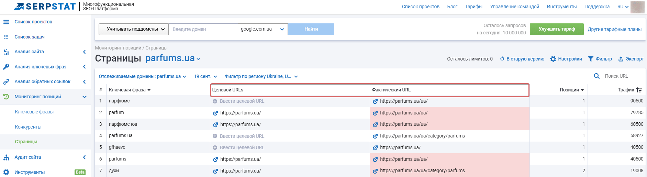Screen dimensions: 647x177
Task: Click the Фактический URL column header
Action: (x=391, y=90)
